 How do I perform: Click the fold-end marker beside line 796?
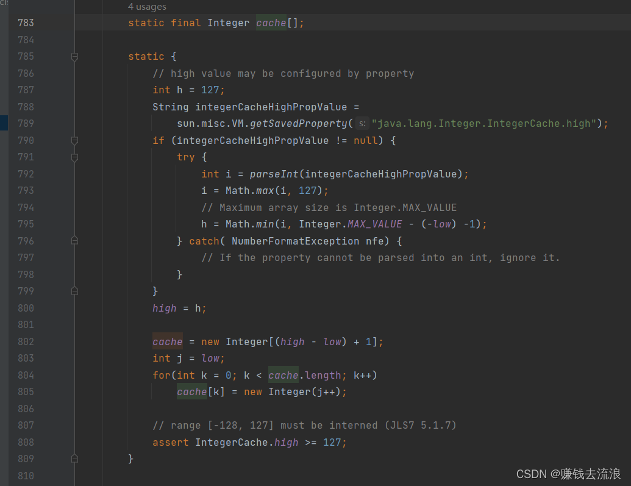[x=74, y=241]
